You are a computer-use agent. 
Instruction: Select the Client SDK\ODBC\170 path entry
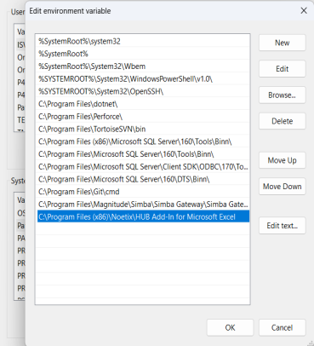143,167
